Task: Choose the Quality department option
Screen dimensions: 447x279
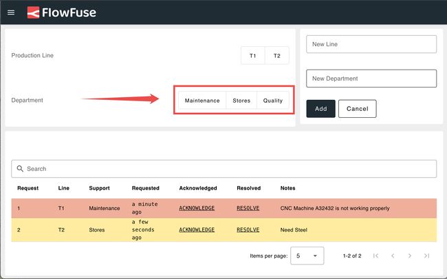Action: click(272, 101)
